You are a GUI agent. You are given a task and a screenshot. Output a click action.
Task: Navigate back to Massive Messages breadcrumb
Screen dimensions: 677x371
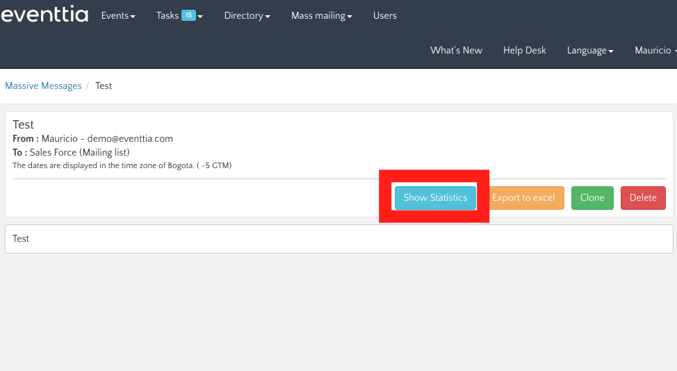tap(43, 85)
